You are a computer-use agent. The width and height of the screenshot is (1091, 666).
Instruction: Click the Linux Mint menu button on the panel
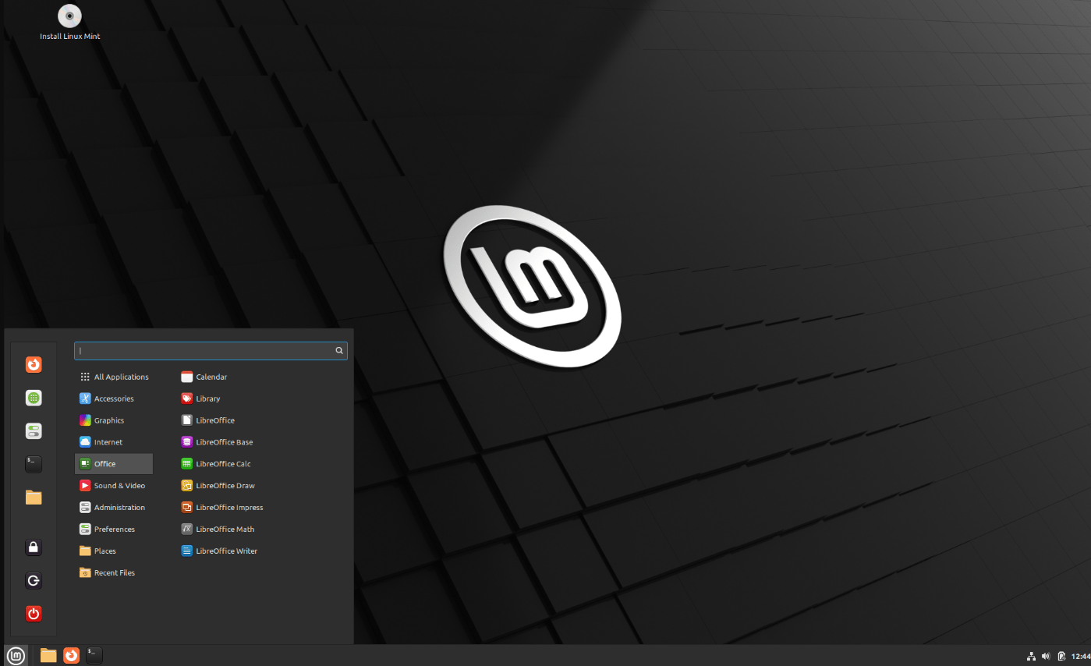click(16, 655)
